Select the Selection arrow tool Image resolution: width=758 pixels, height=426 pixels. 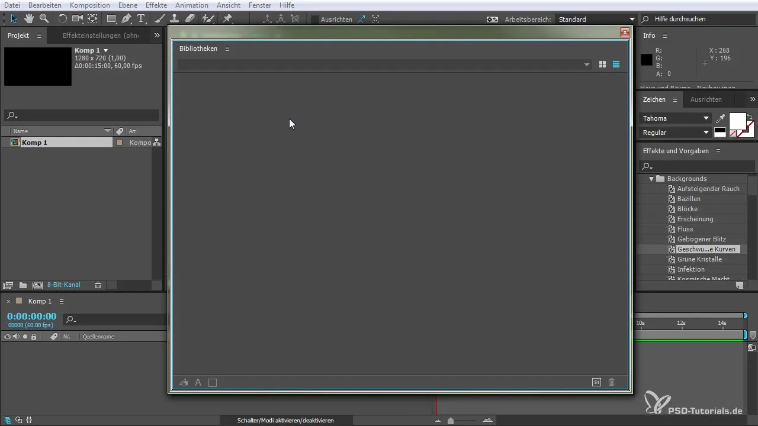[x=14, y=19]
